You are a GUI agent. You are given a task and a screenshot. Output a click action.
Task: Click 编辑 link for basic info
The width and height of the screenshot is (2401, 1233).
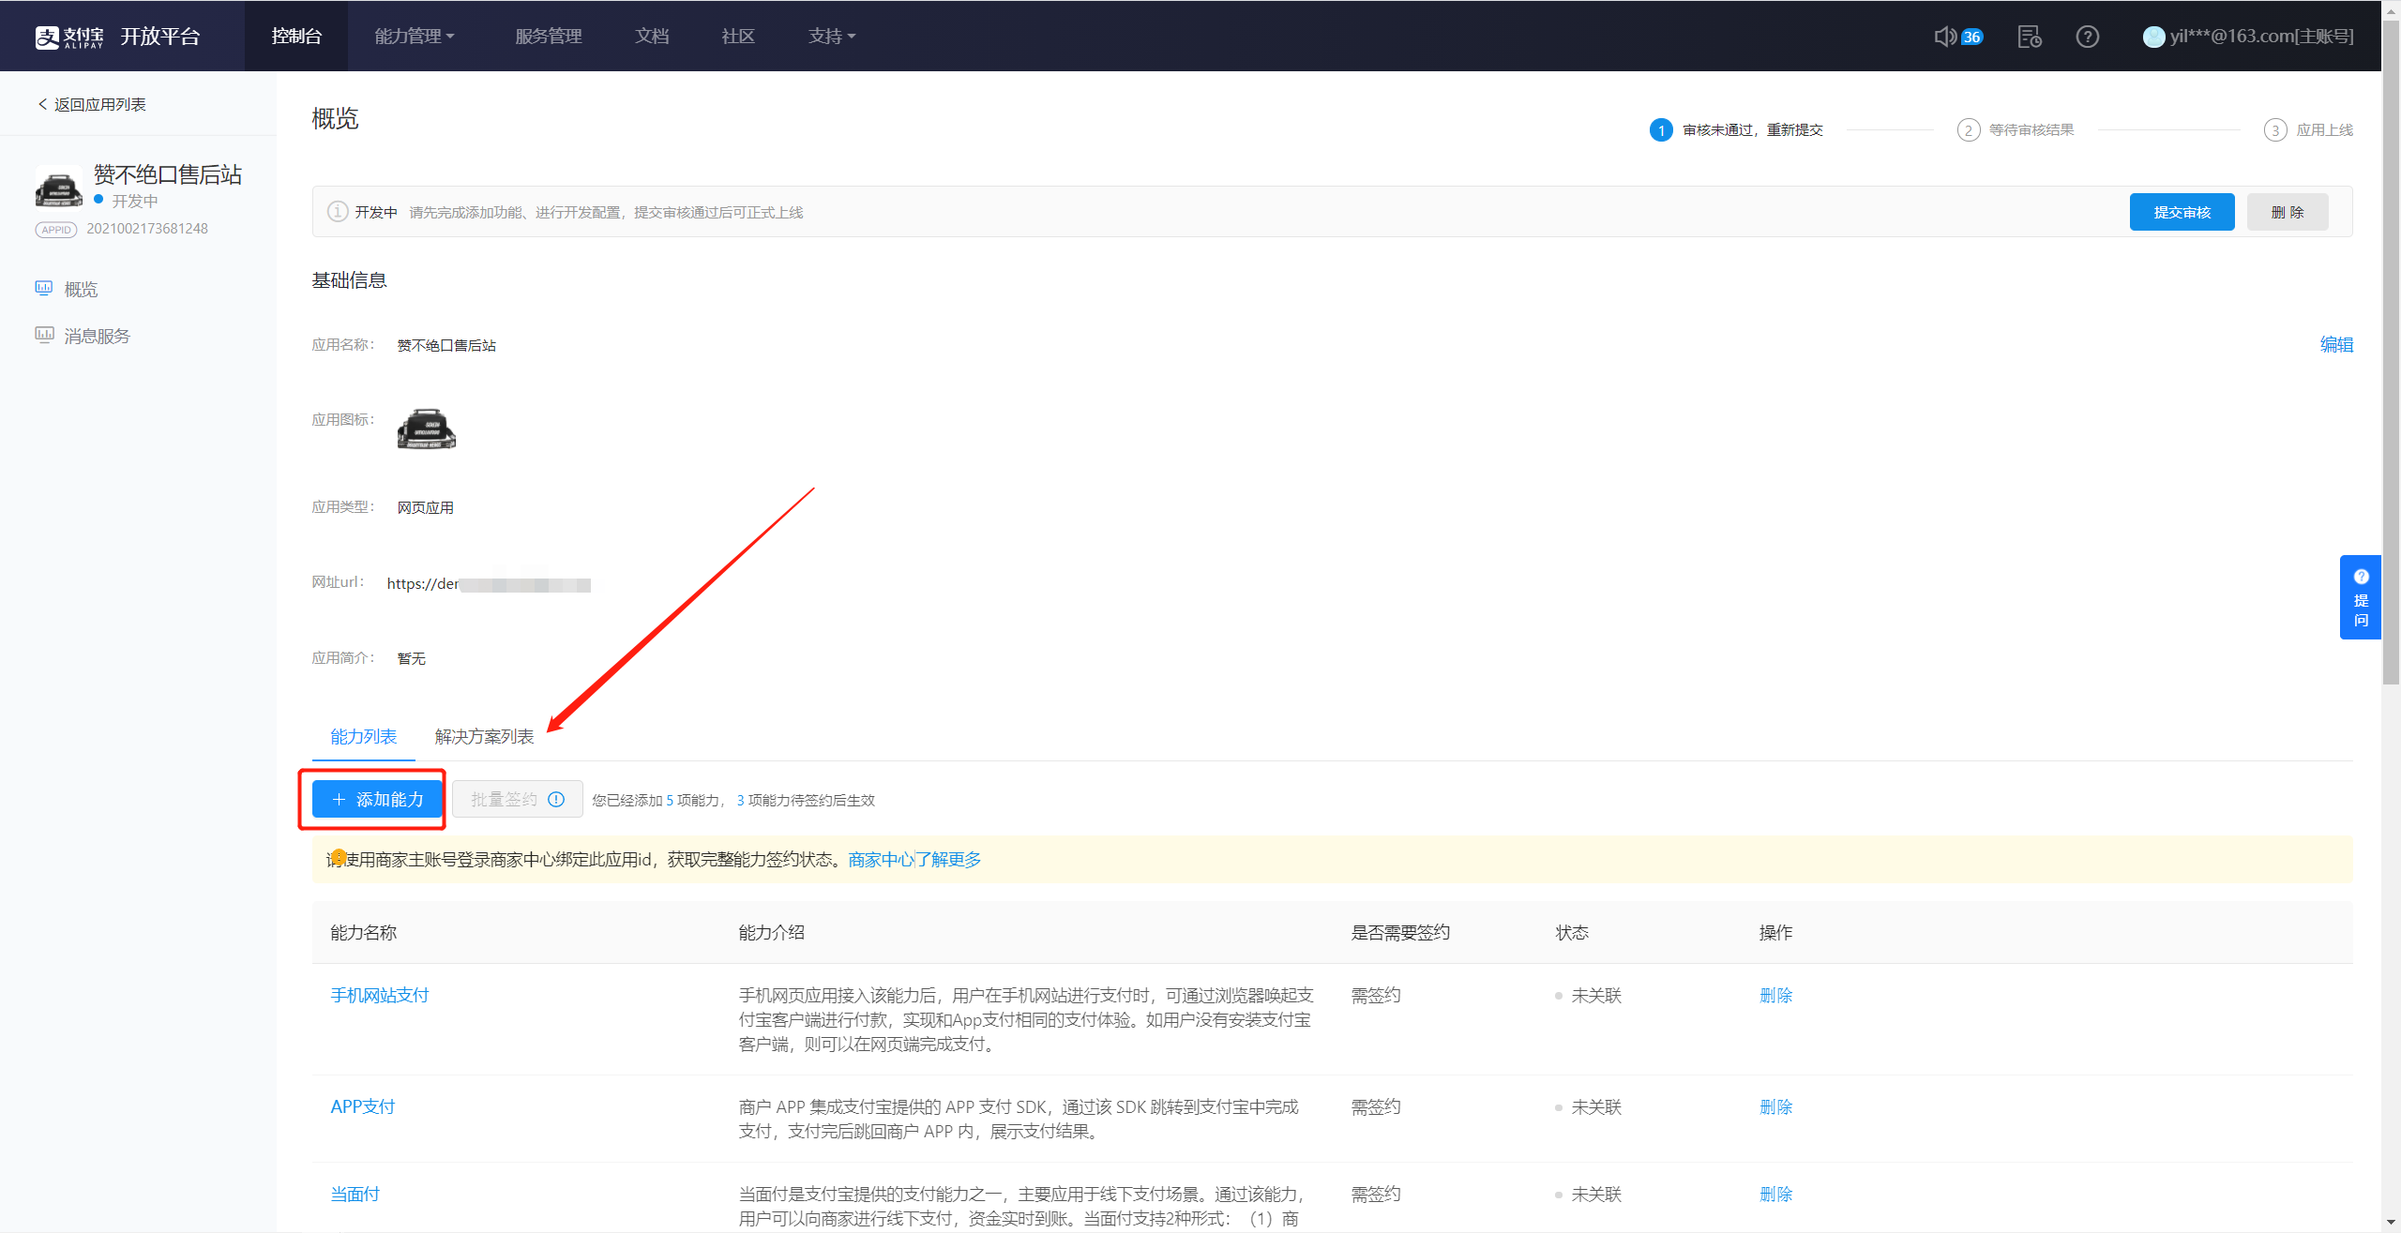(2335, 344)
